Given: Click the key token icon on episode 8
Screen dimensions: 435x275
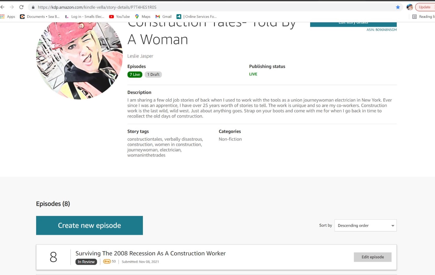Looking at the screenshot, I should (107, 261).
